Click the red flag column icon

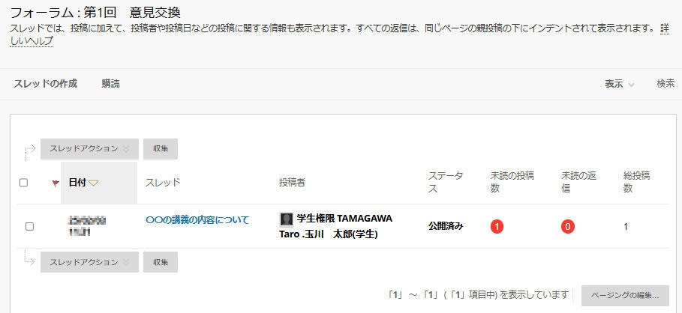[x=56, y=183]
